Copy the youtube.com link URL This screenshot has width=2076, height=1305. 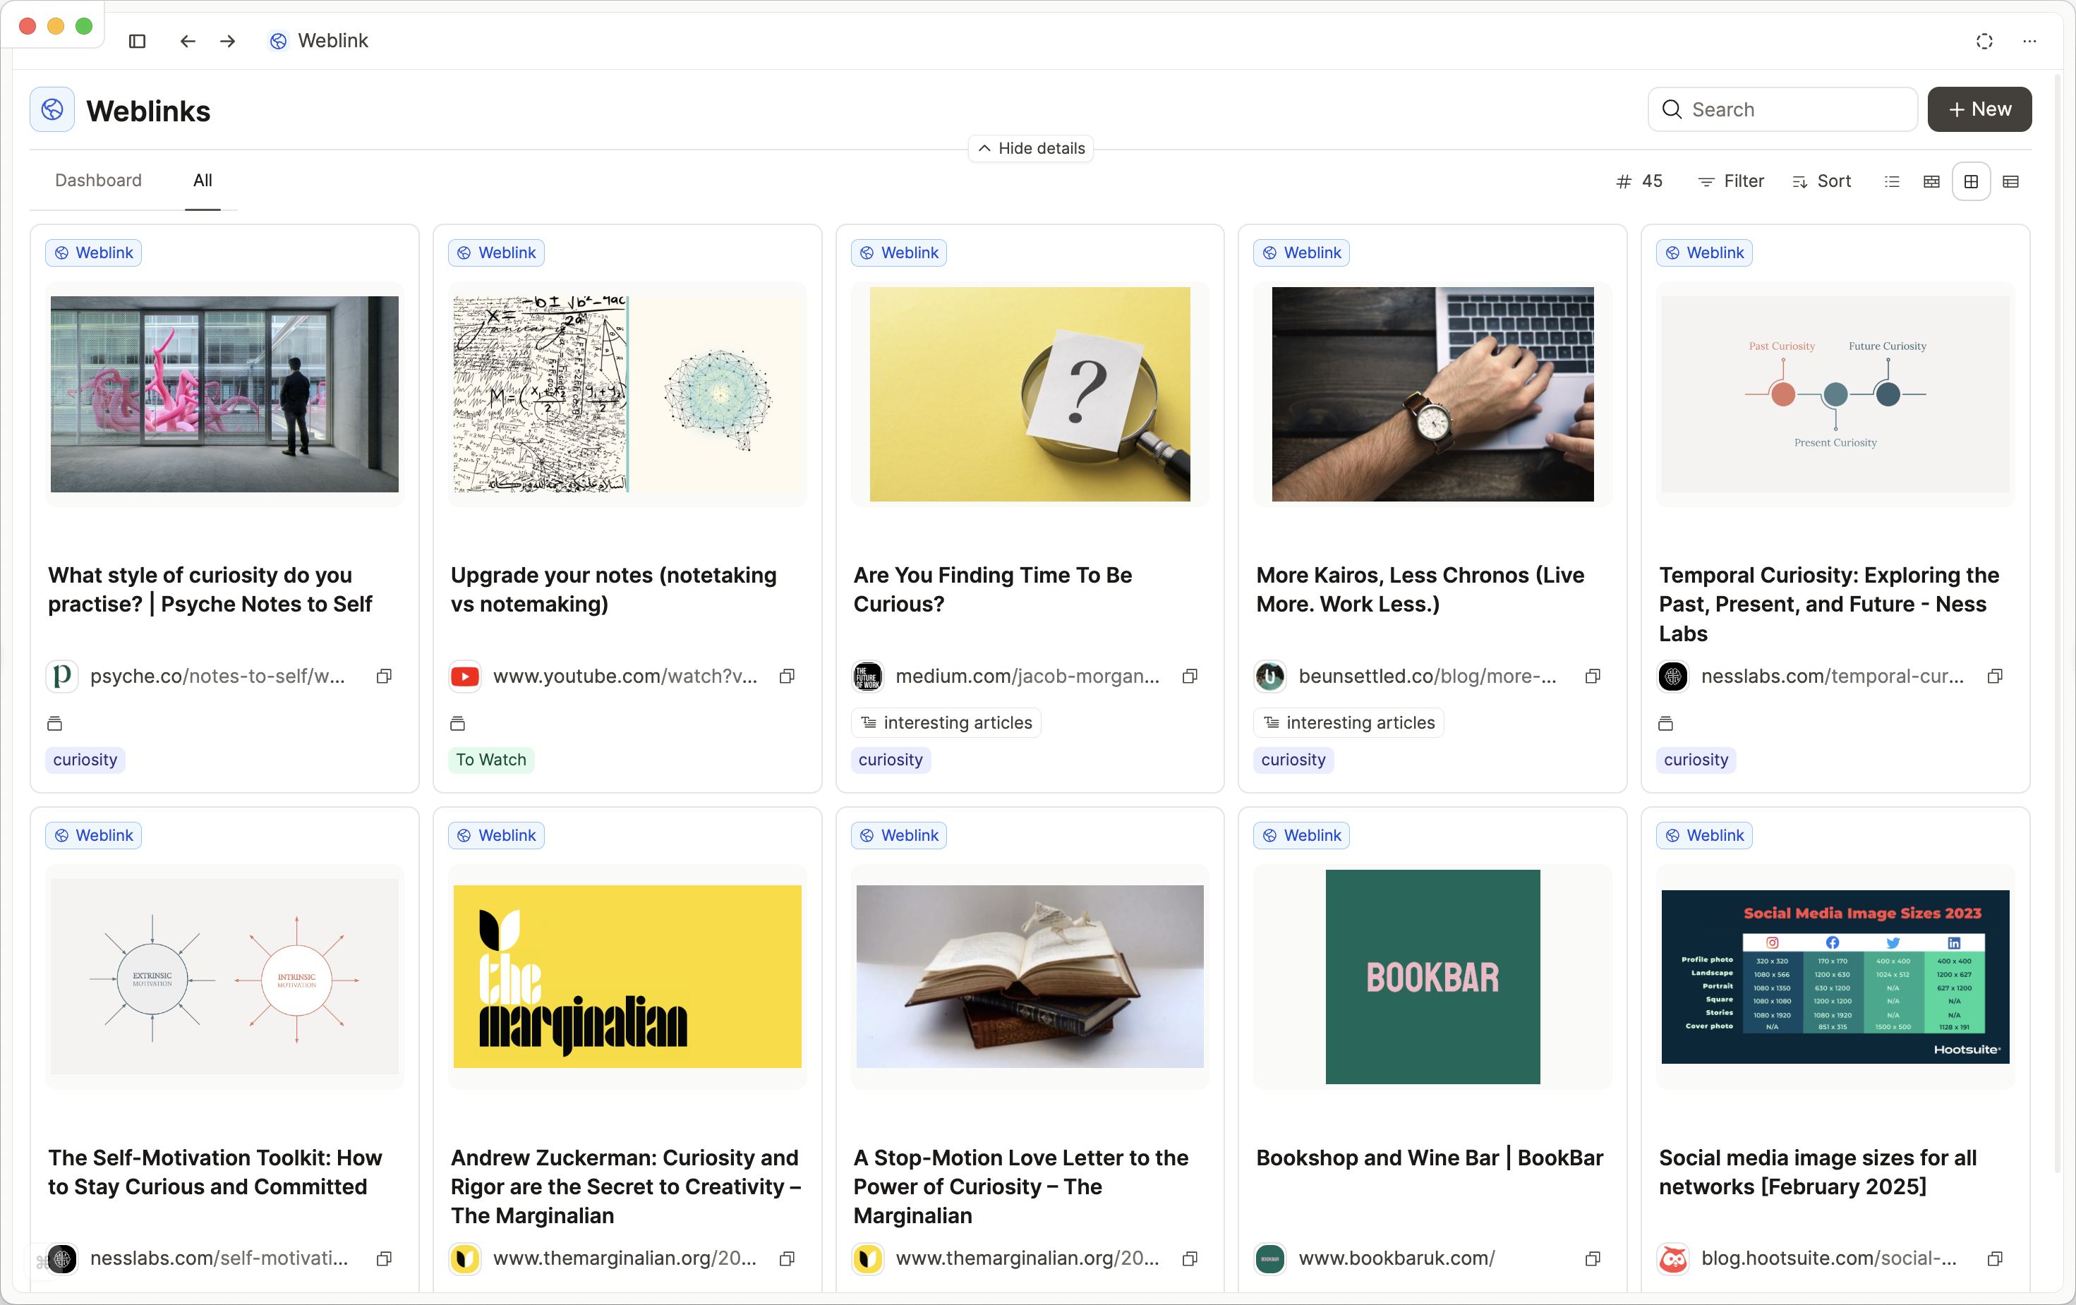pos(787,676)
